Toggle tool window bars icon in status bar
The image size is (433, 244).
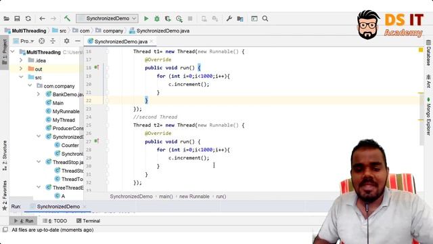[x=5, y=230]
